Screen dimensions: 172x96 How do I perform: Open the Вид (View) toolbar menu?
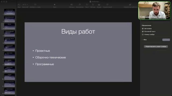pos(19,5)
